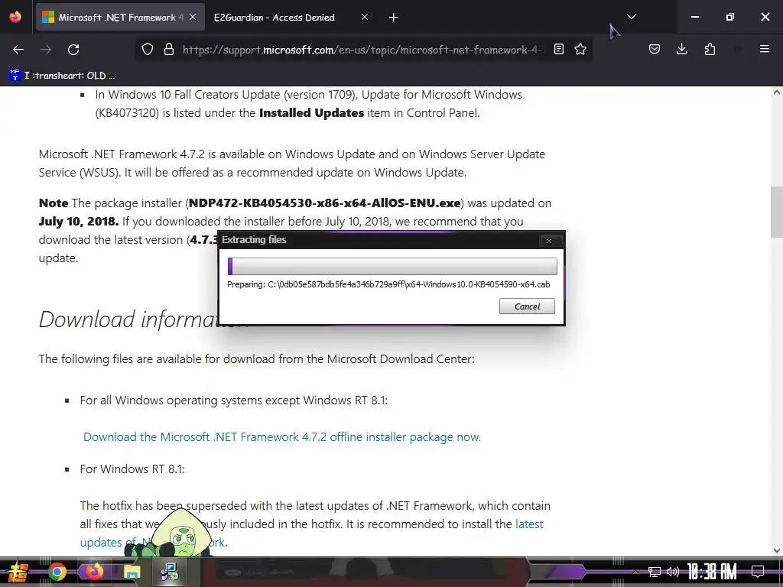Go back to the previous page
Image resolution: width=783 pixels, height=587 pixels.
pyautogui.click(x=18, y=50)
